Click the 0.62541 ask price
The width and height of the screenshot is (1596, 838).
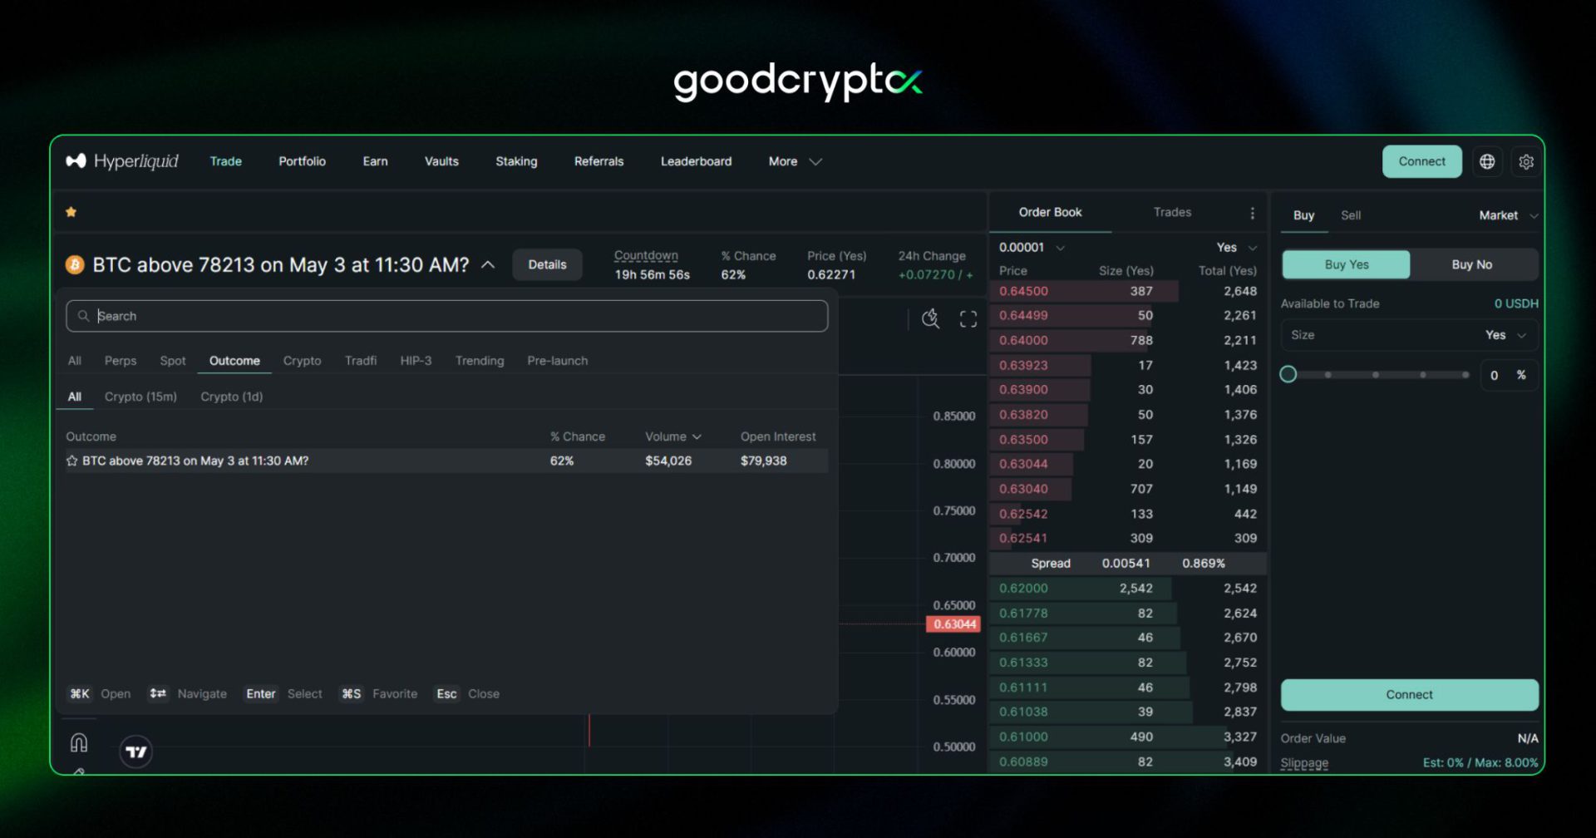tap(1023, 539)
